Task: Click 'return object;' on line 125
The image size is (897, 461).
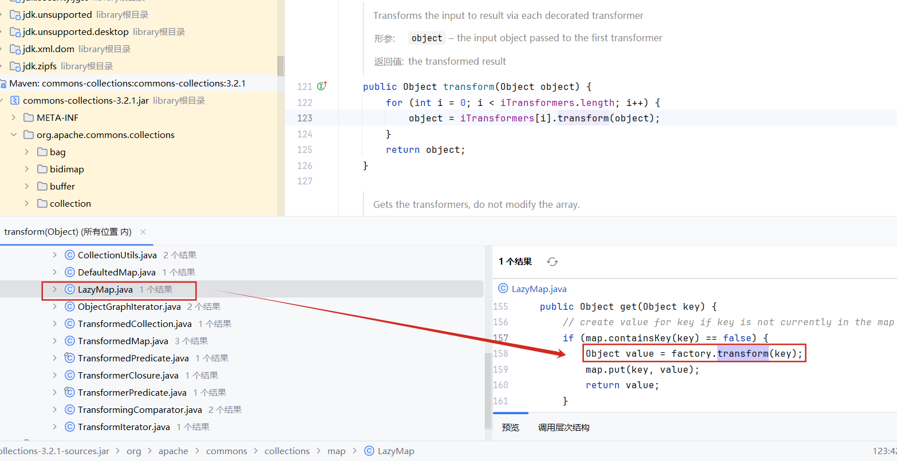Action: point(425,149)
